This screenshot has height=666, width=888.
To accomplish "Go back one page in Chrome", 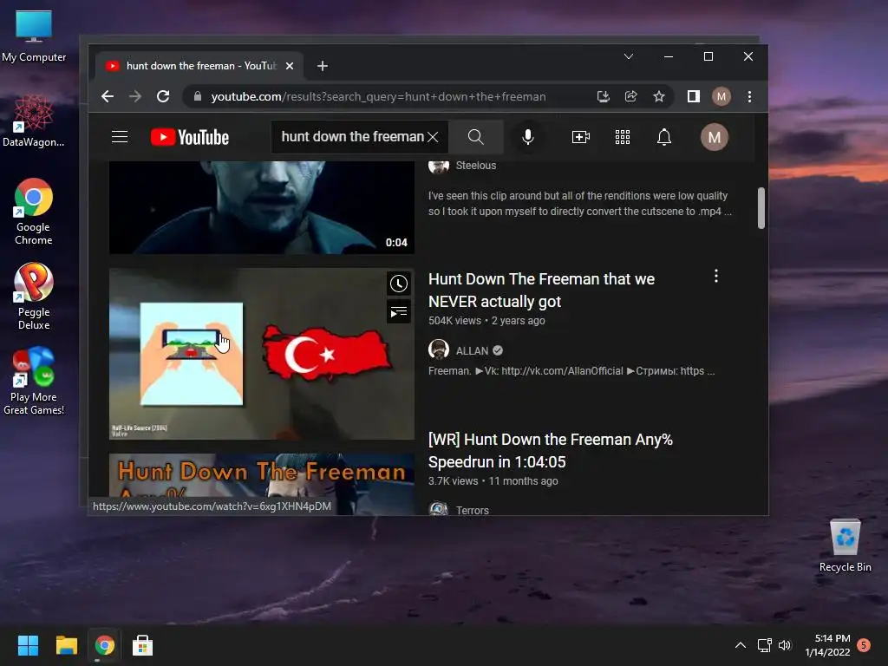I will point(108,97).
